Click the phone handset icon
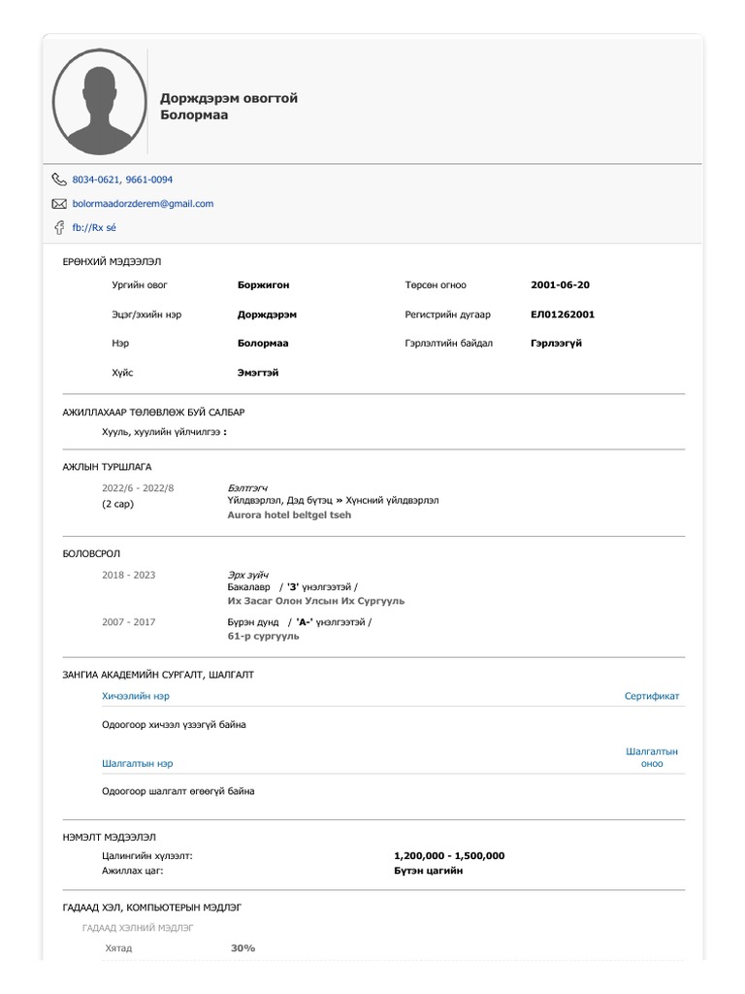Image resolution: width=745 pixels, height=994 pixels. (x=59, y=180)
